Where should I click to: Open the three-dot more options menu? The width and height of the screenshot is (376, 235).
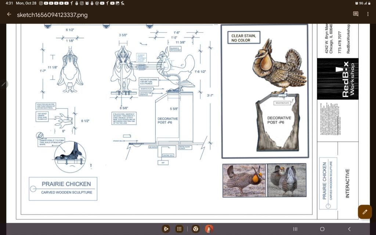368,14
